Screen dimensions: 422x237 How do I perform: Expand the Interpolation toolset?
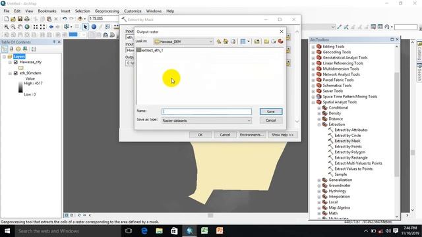point(319,197)
